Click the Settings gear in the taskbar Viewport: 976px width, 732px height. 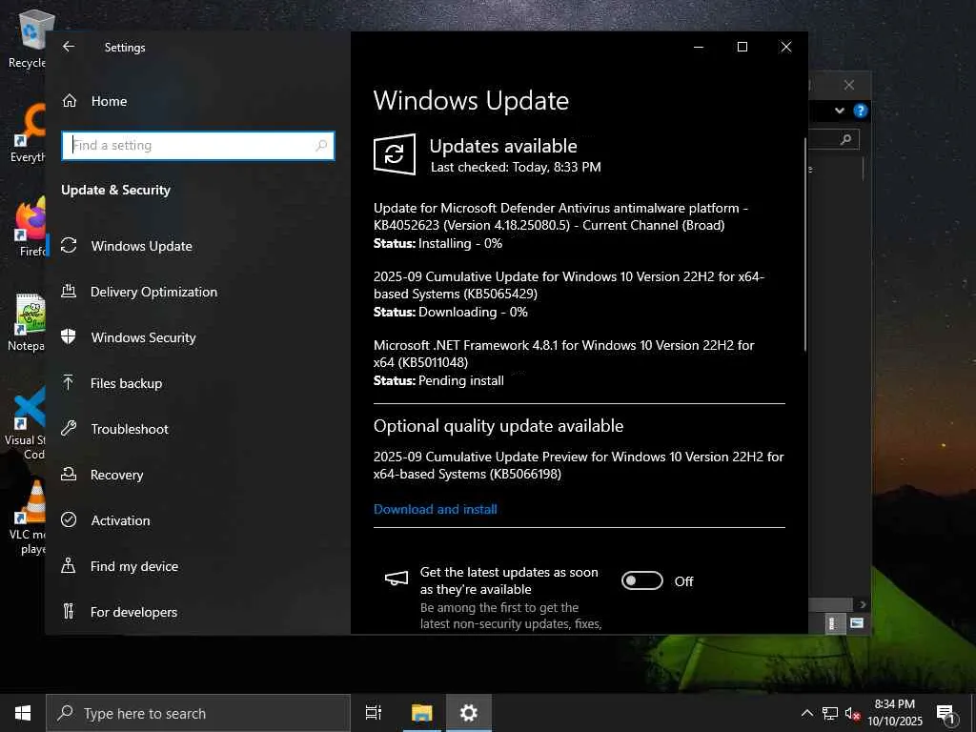468,713
